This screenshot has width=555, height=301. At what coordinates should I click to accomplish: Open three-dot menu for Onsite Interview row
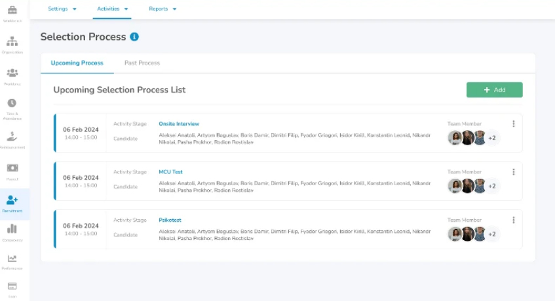513,124
